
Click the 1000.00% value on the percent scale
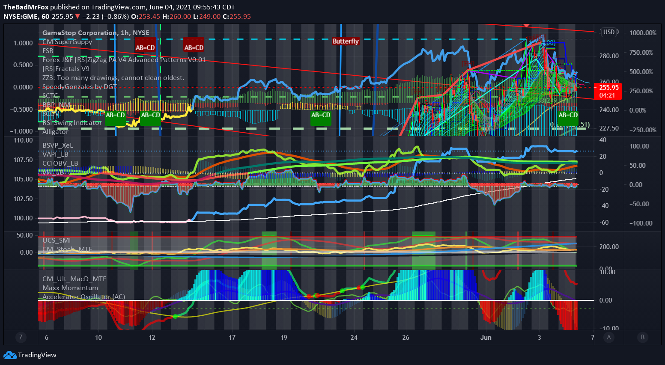[643, 33]
